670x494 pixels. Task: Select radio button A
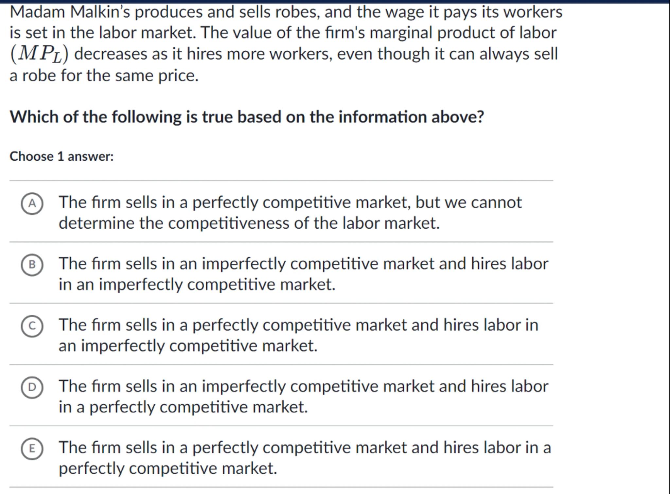32,203
